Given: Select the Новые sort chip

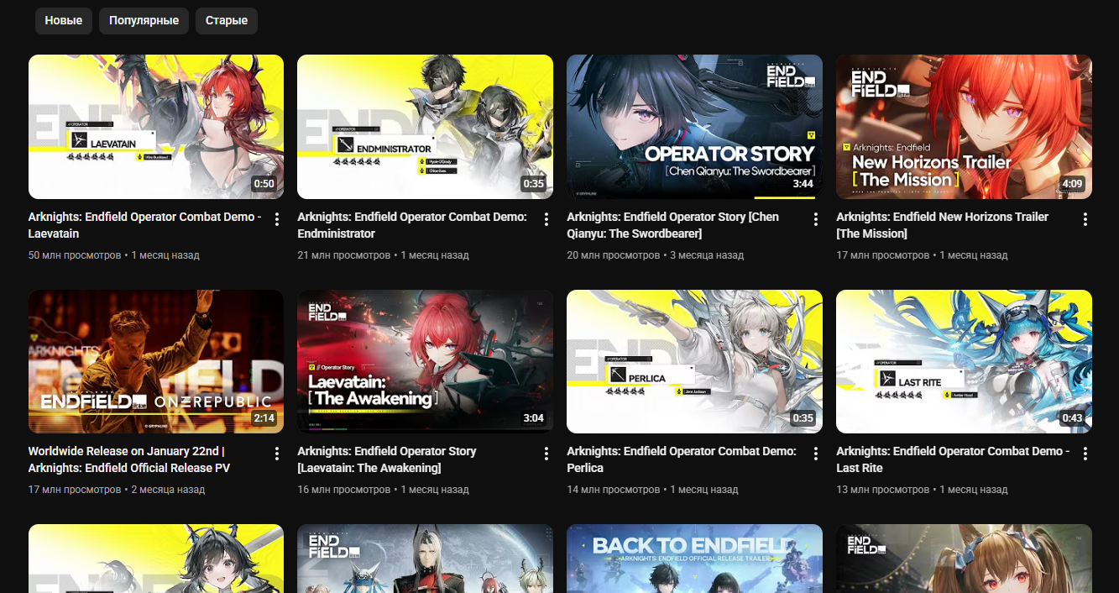Looking at the screenshot, I should (x=64, y=20).
